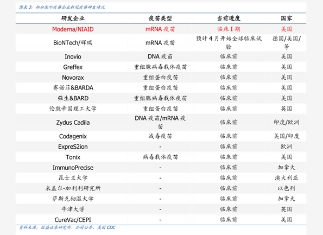Select the Greffex company cell
This screenshot has height=235, width=323.
click(x=73, y=67)
